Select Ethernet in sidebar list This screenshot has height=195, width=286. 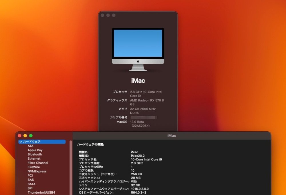[x=34, y=158]
